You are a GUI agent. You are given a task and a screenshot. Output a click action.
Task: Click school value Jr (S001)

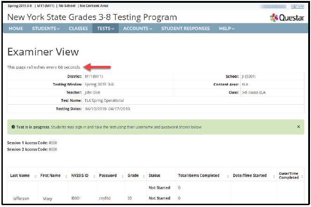coord(249,76)
